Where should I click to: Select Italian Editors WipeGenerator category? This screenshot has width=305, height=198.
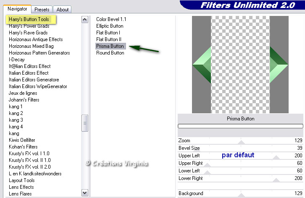coord(38,86)
